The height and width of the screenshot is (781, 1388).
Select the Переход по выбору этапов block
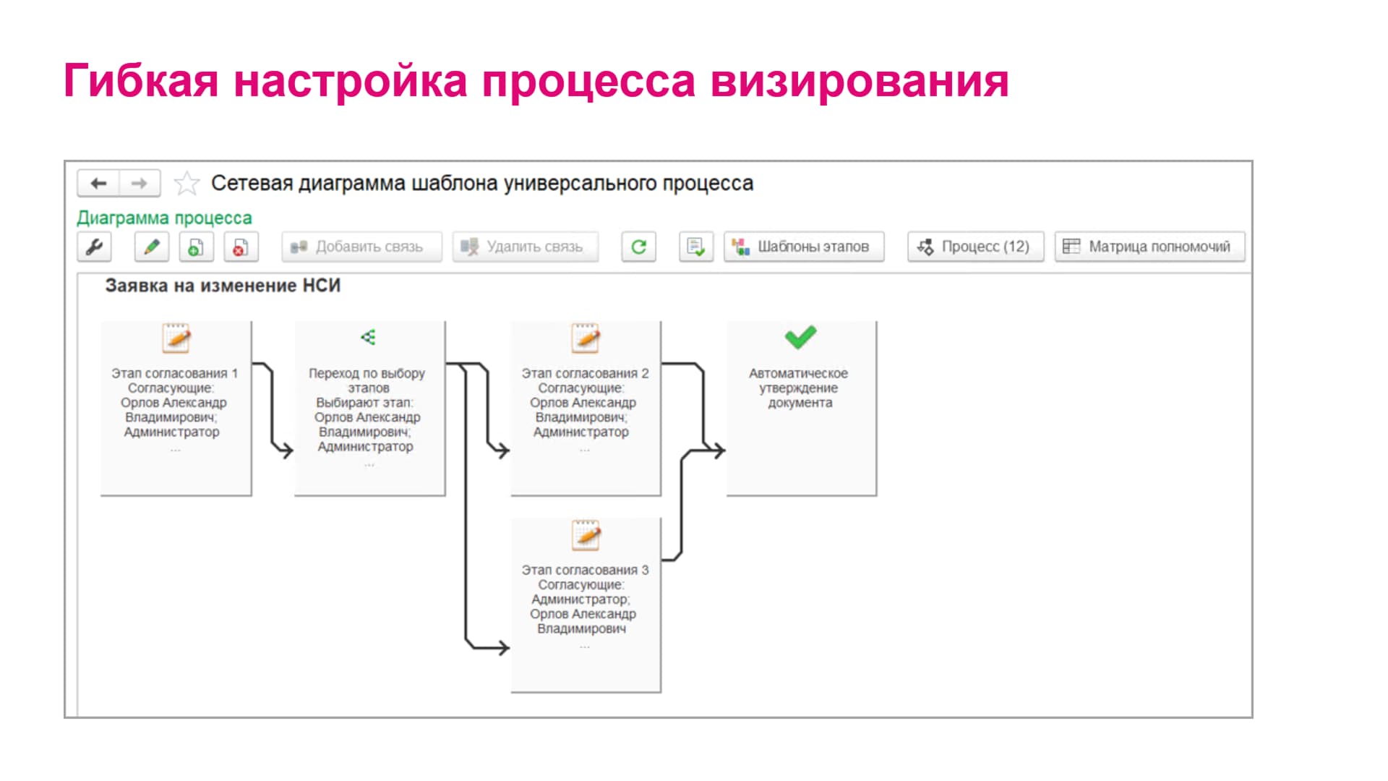(369, 409)
